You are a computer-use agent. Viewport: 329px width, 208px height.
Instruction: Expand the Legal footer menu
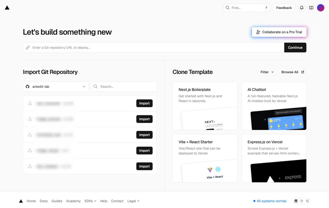[133, 201]
